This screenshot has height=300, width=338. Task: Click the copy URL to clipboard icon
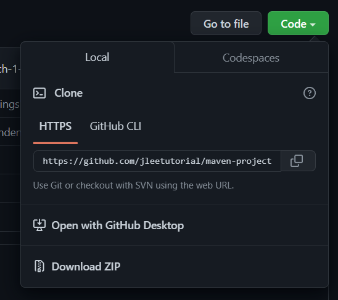(x=297, y=161)
